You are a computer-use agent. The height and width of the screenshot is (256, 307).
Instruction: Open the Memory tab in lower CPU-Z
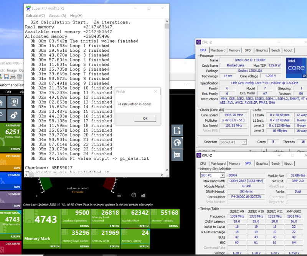point(234,164)
